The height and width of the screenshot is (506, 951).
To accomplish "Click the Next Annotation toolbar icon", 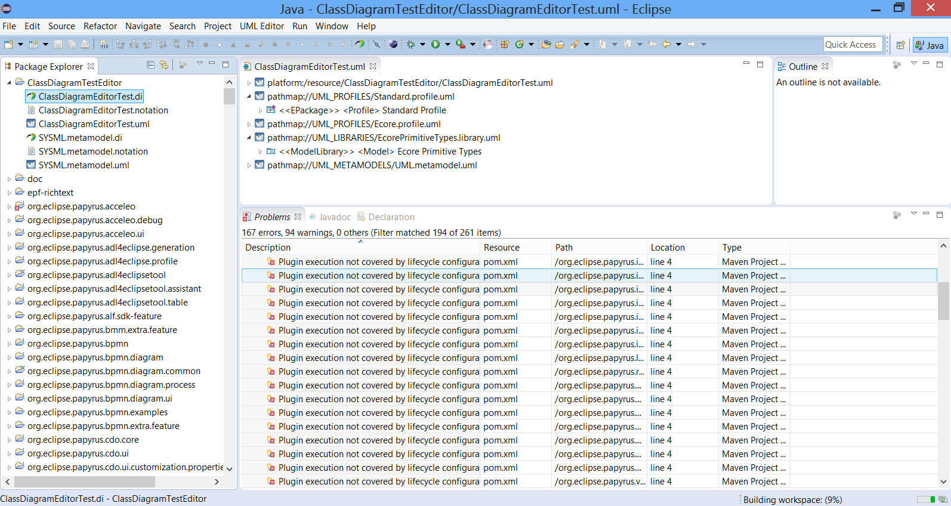I will [x=603, y=44].
